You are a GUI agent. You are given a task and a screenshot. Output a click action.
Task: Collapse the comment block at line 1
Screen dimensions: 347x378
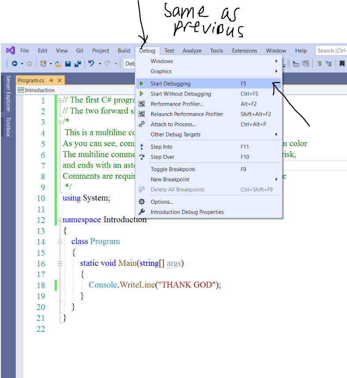click(x=60, y=100)
